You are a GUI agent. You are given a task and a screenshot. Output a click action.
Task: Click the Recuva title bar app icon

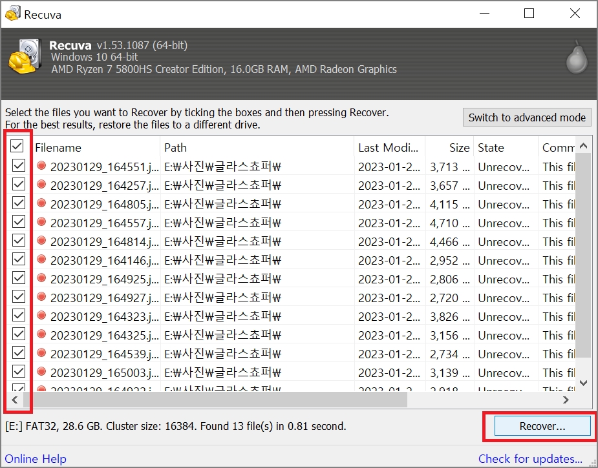coord(12,14)
